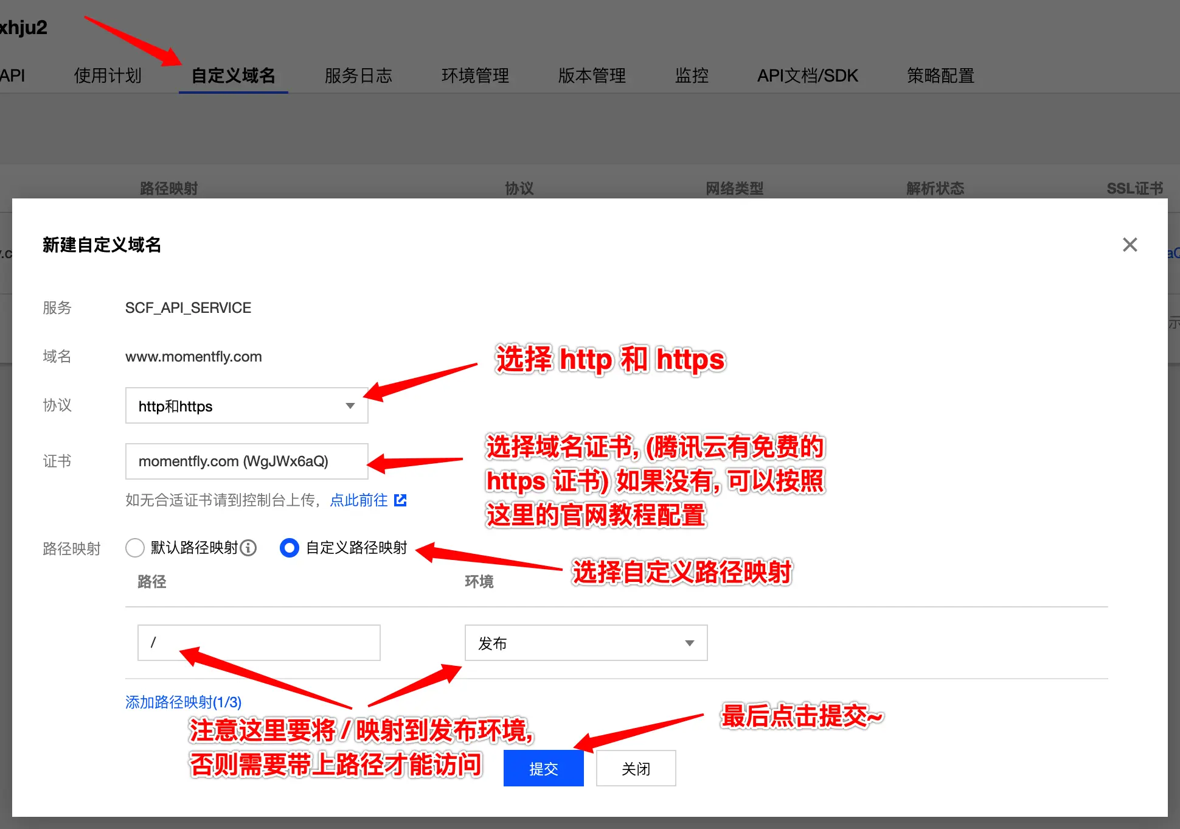
Task: Switch to the 服务日志 tab
Action: (358, 75)
